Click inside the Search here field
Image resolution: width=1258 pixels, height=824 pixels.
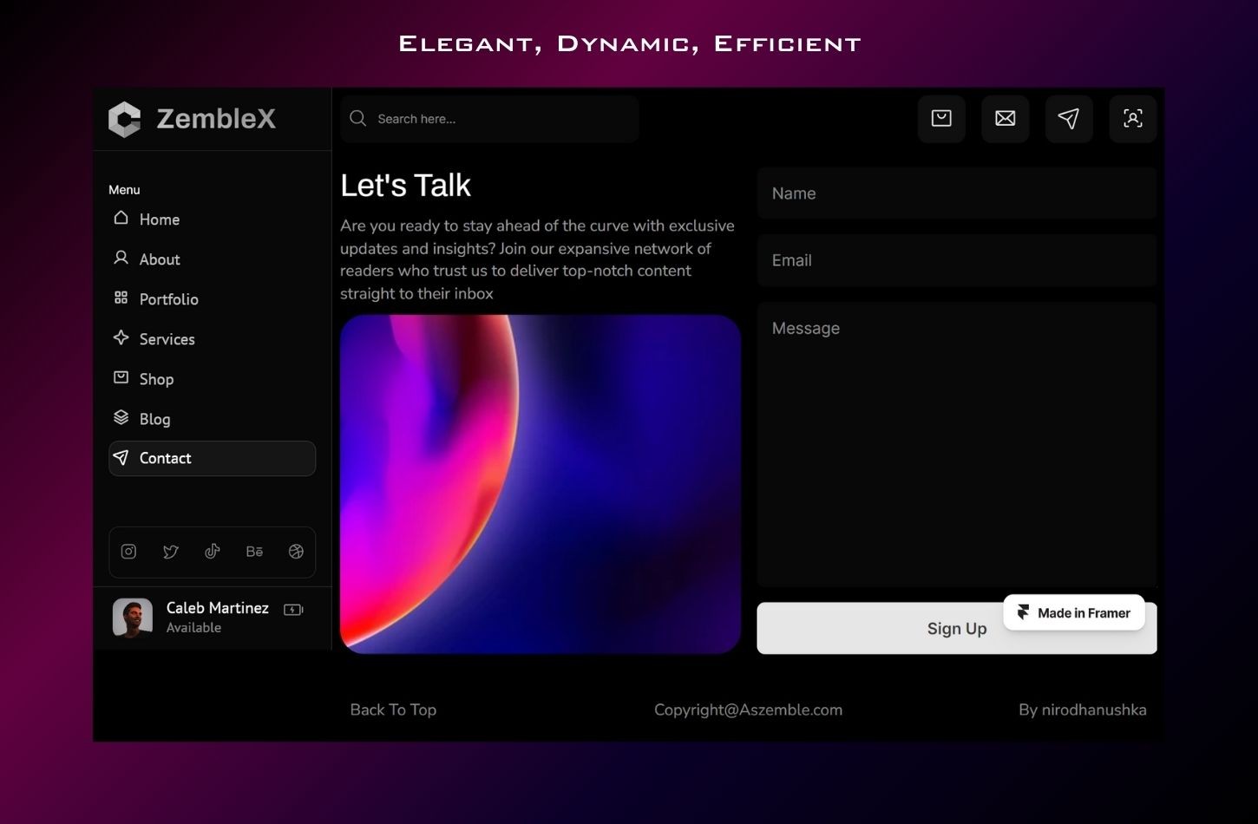[x=489, y=119]
